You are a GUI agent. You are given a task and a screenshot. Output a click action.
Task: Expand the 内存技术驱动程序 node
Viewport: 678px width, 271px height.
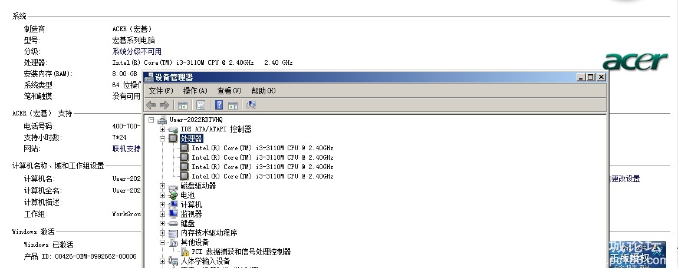pos(162,233)
